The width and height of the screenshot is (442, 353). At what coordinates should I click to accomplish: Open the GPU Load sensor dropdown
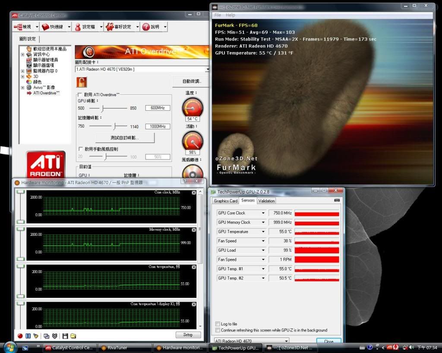[x=263, y=250]
